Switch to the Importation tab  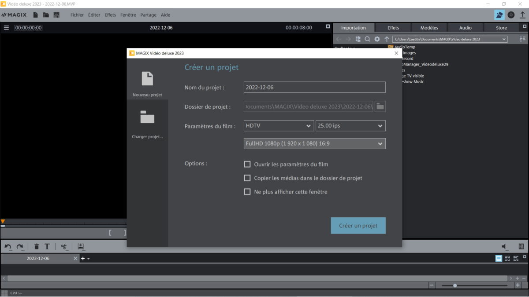pos(354,28)
